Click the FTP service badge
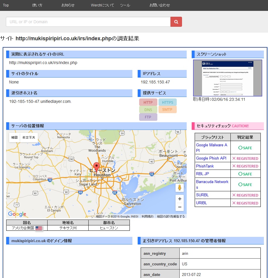Viewport: 268px width, 278px height. click(x=148, y=117)
